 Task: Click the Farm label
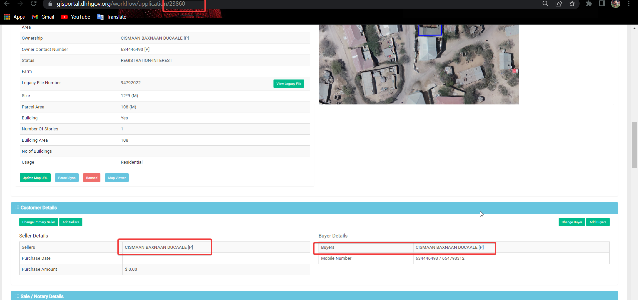coord(27,72)
